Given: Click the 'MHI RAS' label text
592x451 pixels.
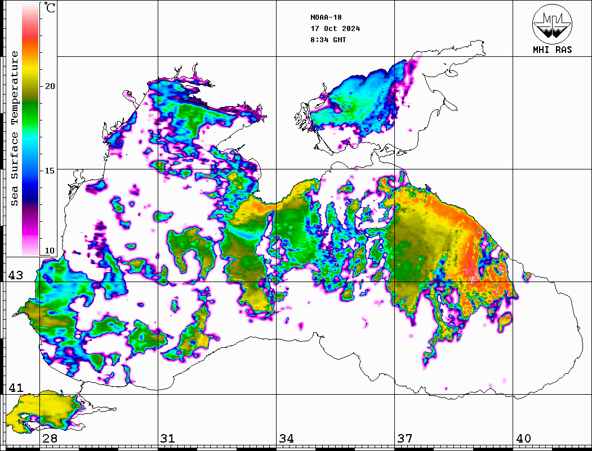Looking at the screenshot, I should (553, 50).
